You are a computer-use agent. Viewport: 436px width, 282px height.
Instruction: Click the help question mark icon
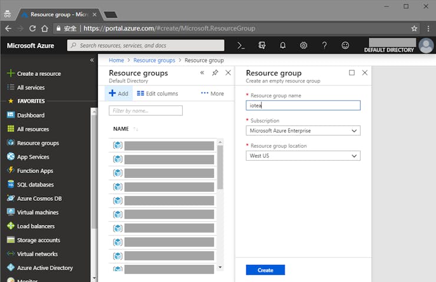[x=324, y=45]
